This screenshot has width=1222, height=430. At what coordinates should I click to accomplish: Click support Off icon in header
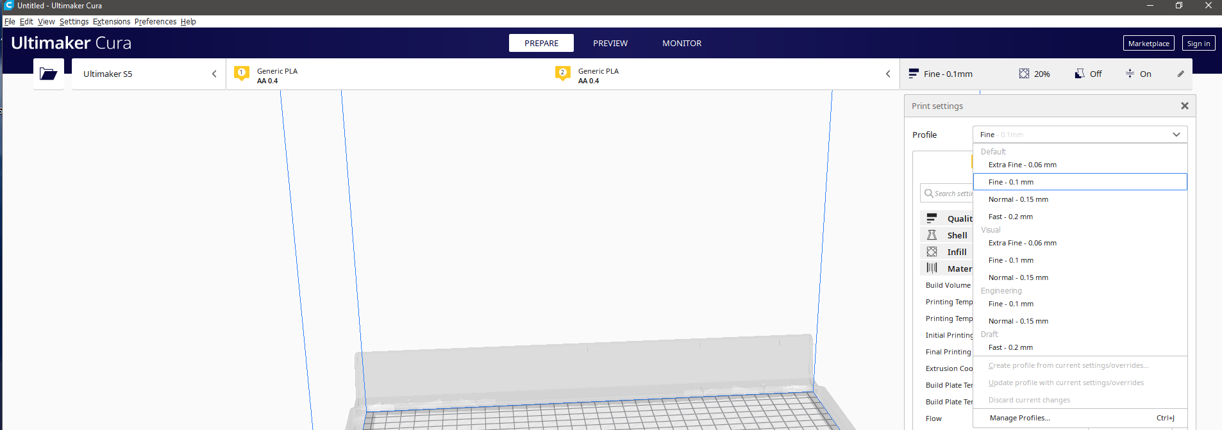(x=1080, y=74)
